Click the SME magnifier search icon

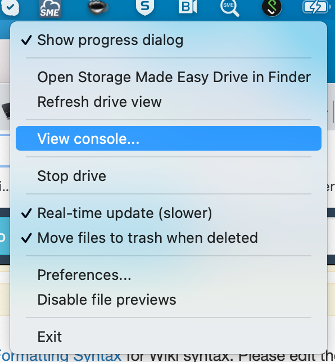click(229, 8)
